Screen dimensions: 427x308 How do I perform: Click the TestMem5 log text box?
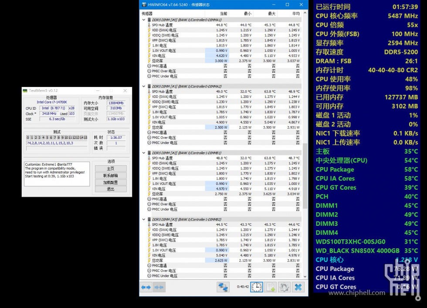[x=57, y=174]
